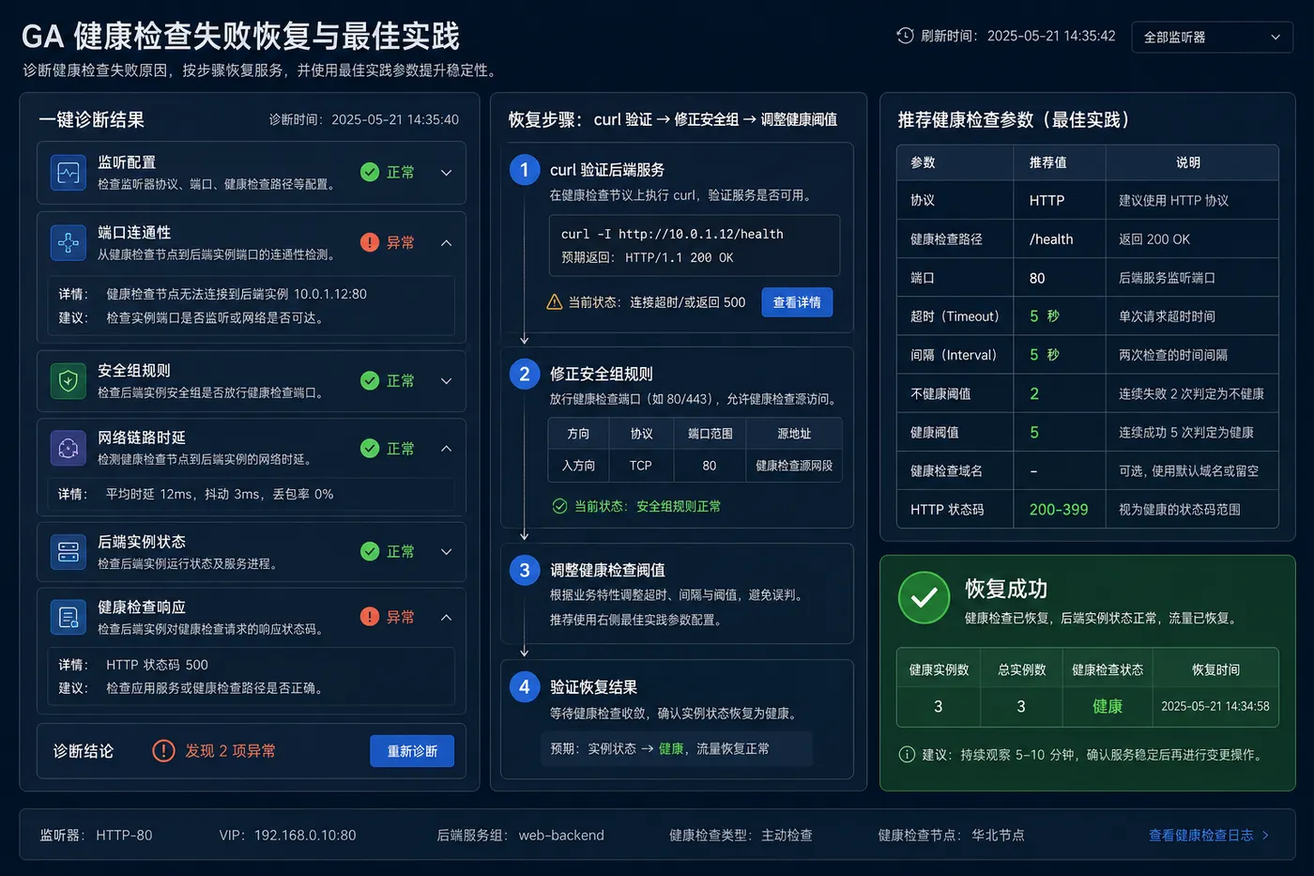Click the 不健康阈值 parameter cell
The width and height of the screenshot is (1314, 876).
pos(955,393)
